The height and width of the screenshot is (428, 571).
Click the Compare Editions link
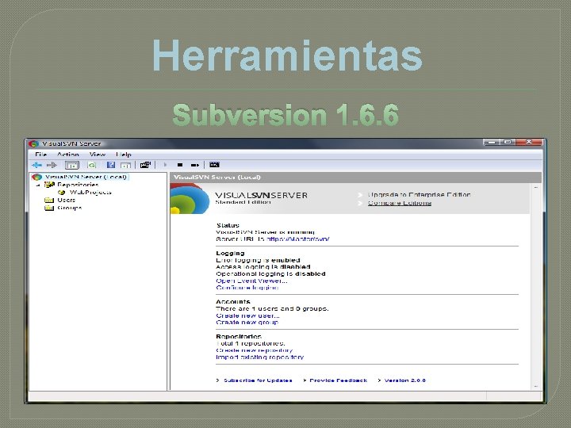[x=400, y=203]
